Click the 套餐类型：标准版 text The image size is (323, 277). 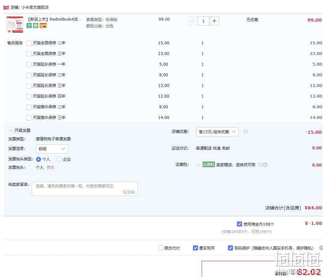102,19
